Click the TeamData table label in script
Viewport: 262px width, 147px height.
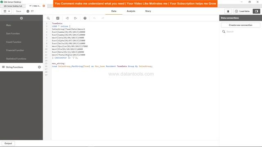(x=57, y=24)
